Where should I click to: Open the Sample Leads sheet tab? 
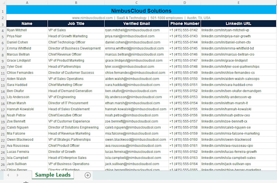tap(53, 175)
